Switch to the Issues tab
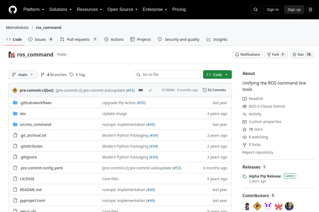319x212 pixels. pyautogui.click(x=41, y=39)
